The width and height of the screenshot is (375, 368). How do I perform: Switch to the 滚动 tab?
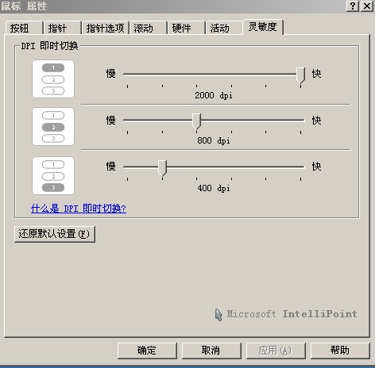click(149, 28)
